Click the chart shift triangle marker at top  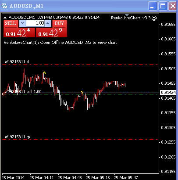coord(127,15)
